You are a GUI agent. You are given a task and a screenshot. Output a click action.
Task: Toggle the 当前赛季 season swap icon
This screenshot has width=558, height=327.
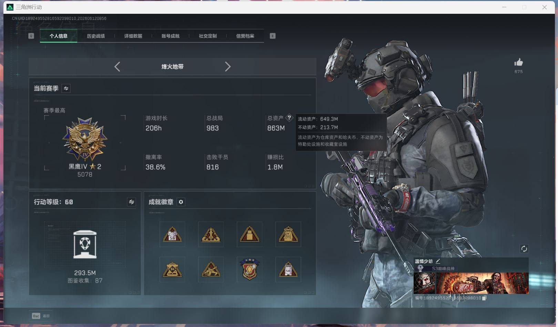coord(66,89)
